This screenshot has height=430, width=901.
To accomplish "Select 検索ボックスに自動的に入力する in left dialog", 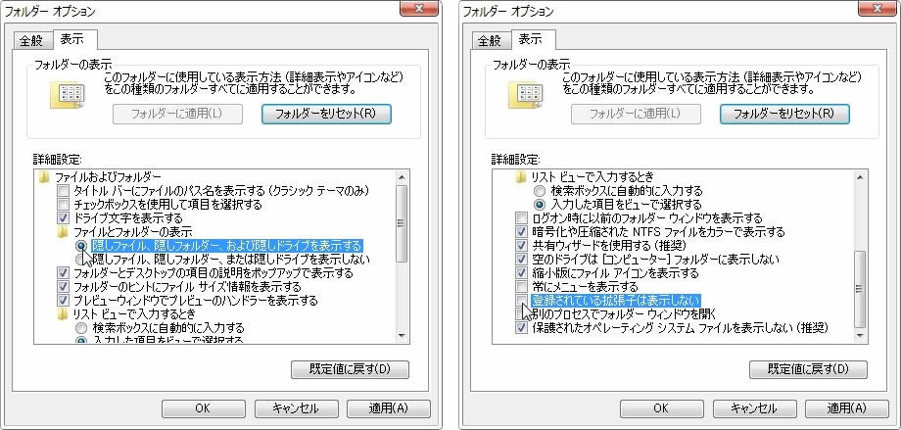I will [x=81, y=328].
